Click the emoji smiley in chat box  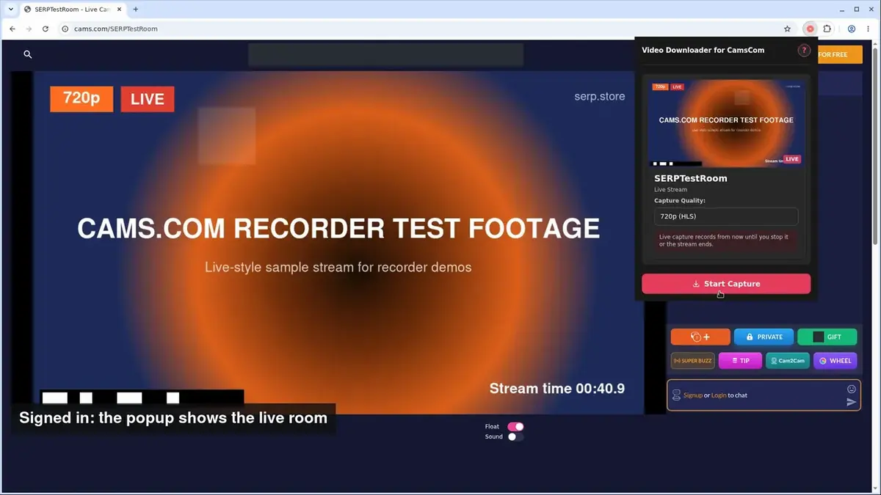pyautogui.click(x=852, y=389)
